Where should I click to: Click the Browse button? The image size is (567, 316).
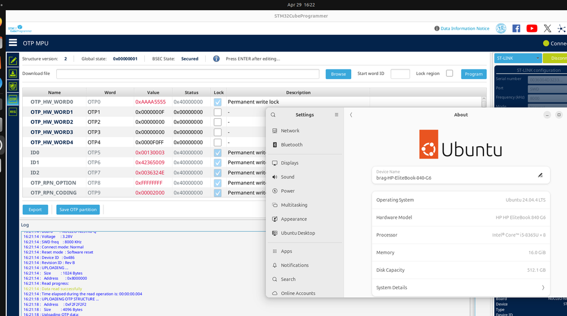(338, 74)
